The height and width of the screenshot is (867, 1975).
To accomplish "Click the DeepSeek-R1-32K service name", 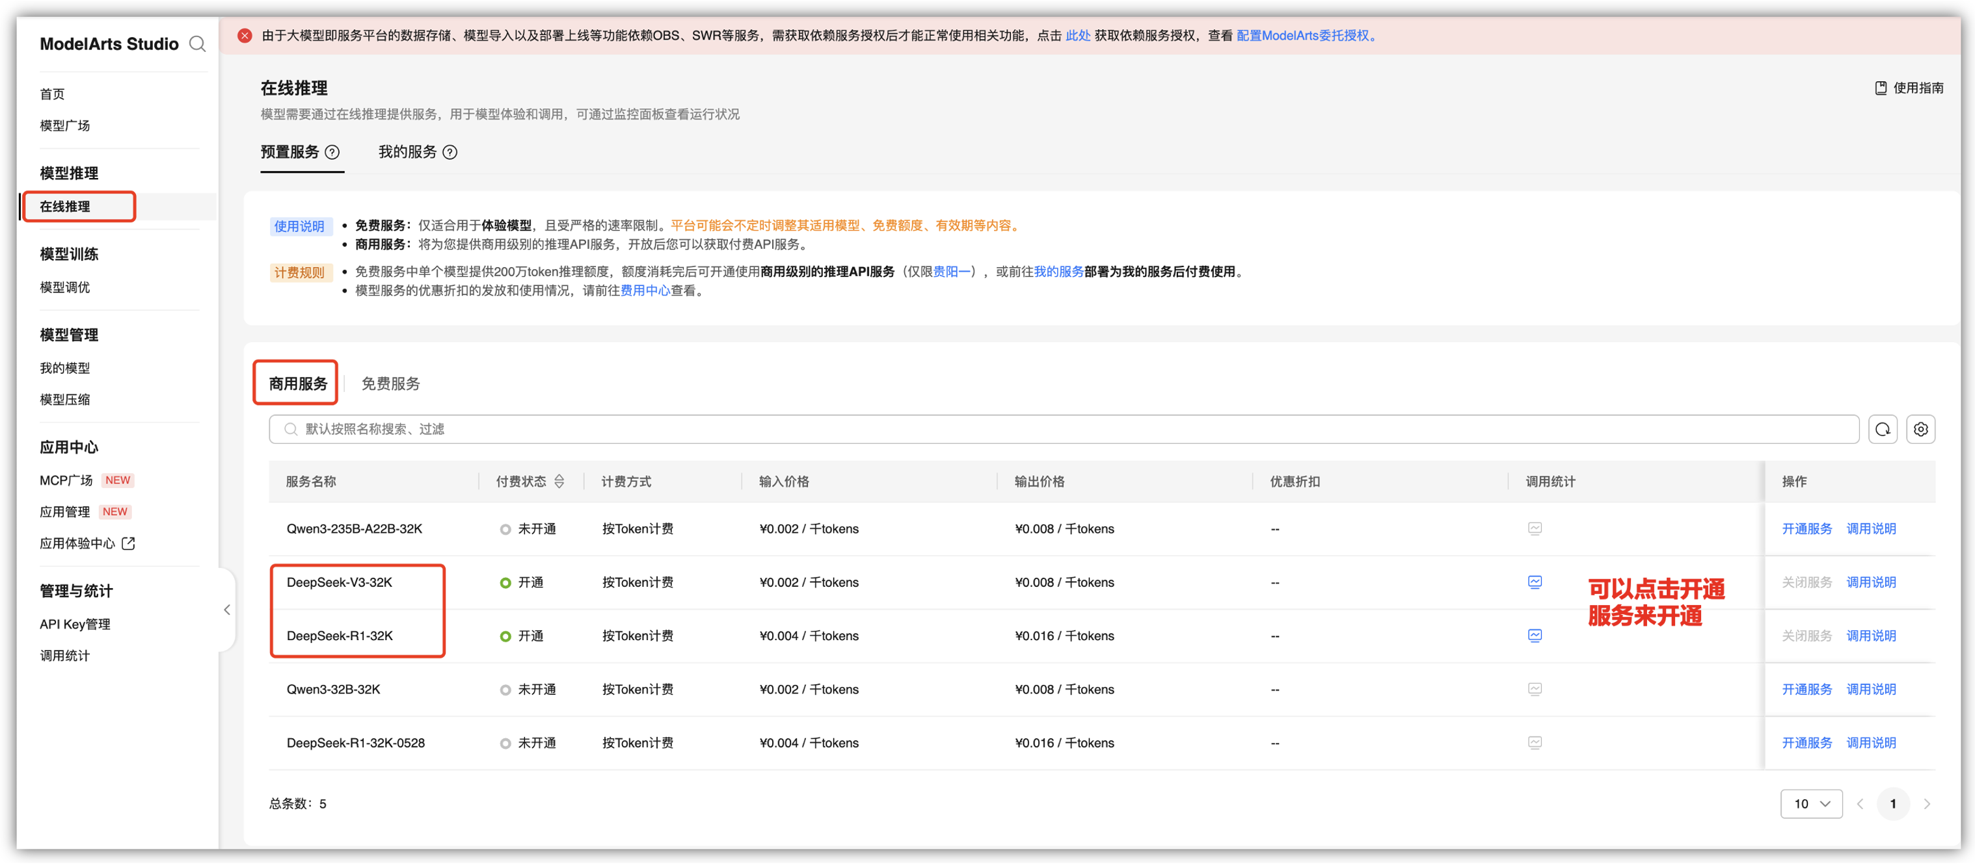I will (x=340, y=636).
